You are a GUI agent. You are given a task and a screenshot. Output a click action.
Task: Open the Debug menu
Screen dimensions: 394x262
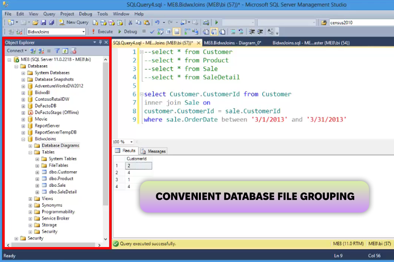click(85, 14)
